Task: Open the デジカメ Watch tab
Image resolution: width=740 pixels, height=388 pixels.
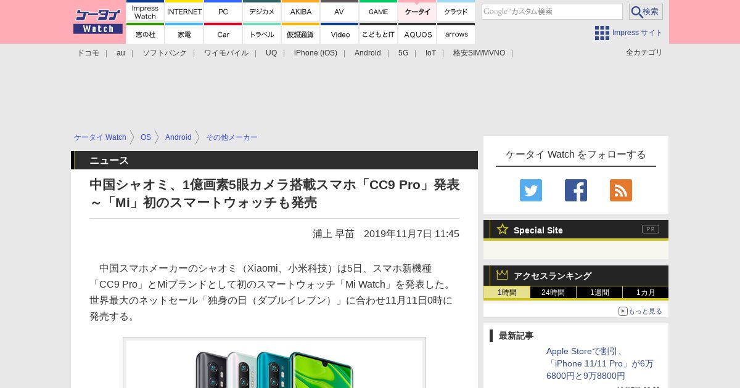Action: [x=262, y=11]
